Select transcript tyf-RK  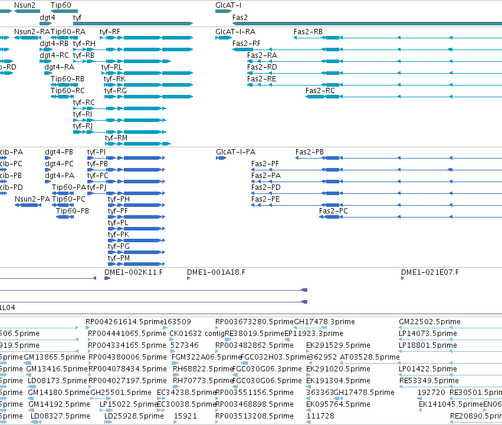(114, 79)
